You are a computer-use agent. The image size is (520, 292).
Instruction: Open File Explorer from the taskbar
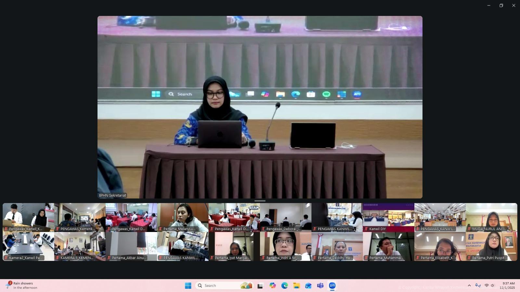296,286
